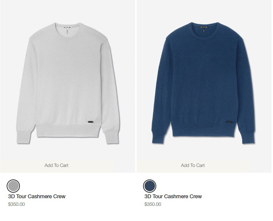Click the gray sweater product image
Viewport: 273px width, 221px height.
point(68,83)
